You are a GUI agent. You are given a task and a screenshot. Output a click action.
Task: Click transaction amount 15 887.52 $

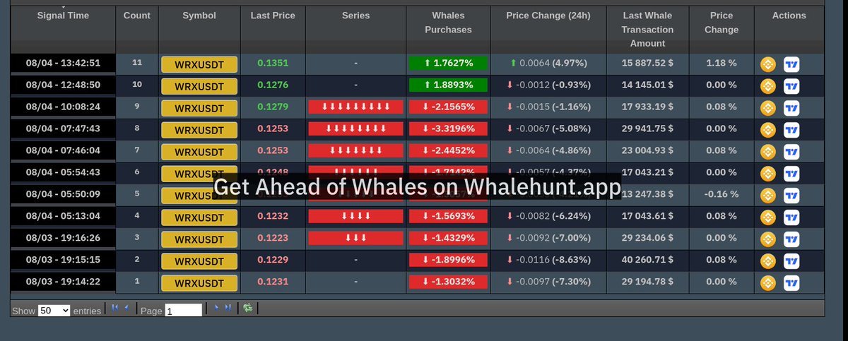pos(648,63)
